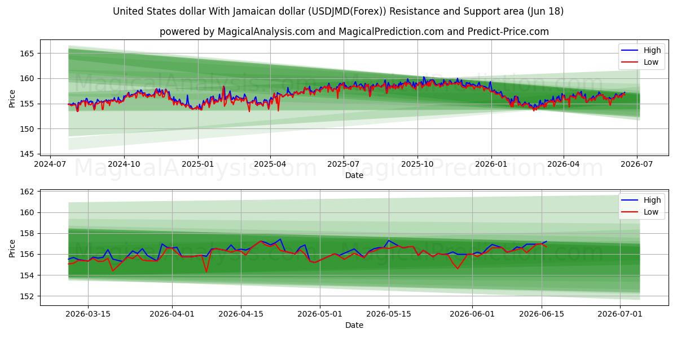This screenshot has height=338, width=677.
Task: Click the 165 price tick on upper chart
Action: click(28, 54)
